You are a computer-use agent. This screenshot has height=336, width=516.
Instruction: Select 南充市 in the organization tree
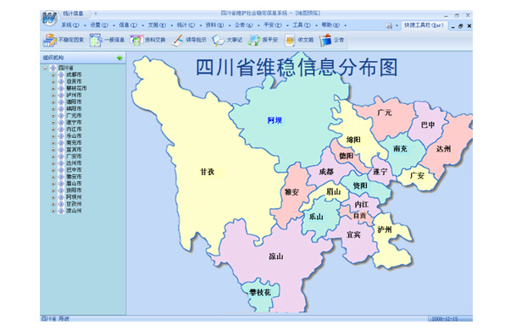coord(74,143)
